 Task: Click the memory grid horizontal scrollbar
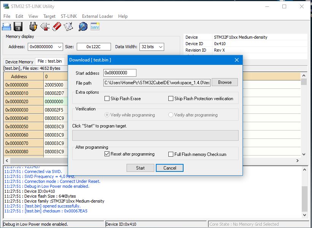pos(152,160)
